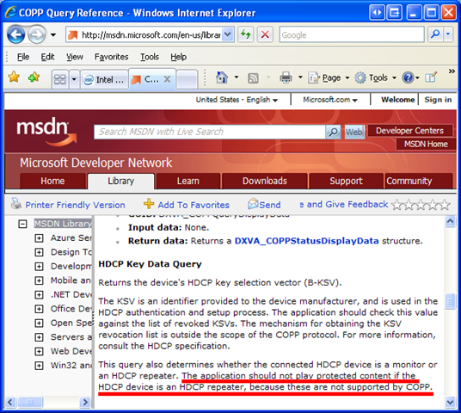Open the Edit menu
This screenshot has width=461, height=413.
point(47,57)
